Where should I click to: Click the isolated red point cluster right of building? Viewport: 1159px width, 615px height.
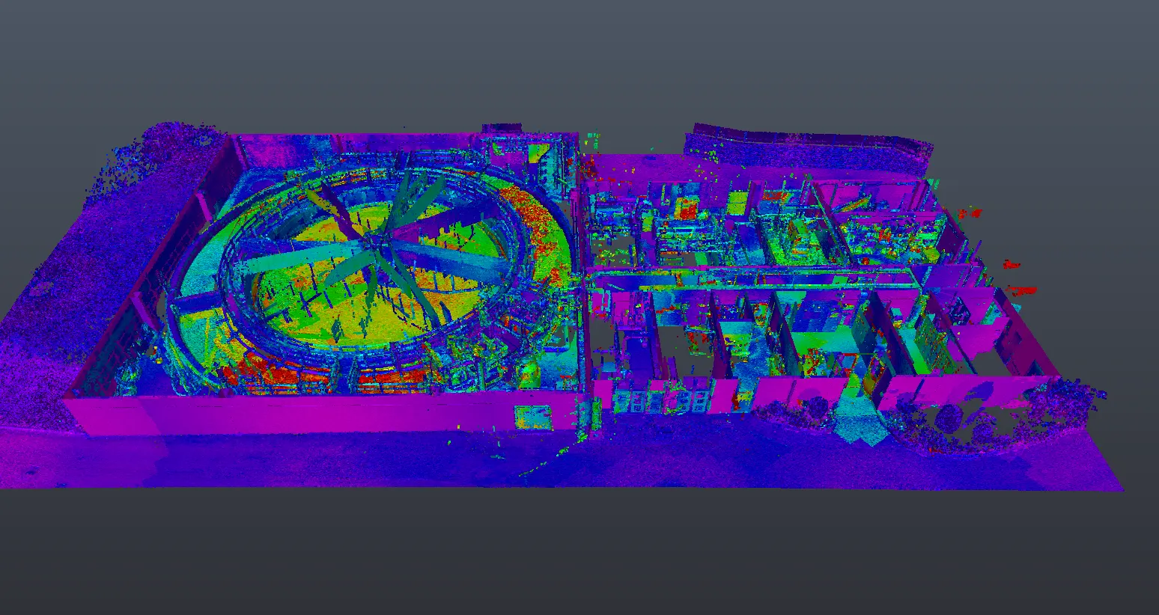point(1021,290)
